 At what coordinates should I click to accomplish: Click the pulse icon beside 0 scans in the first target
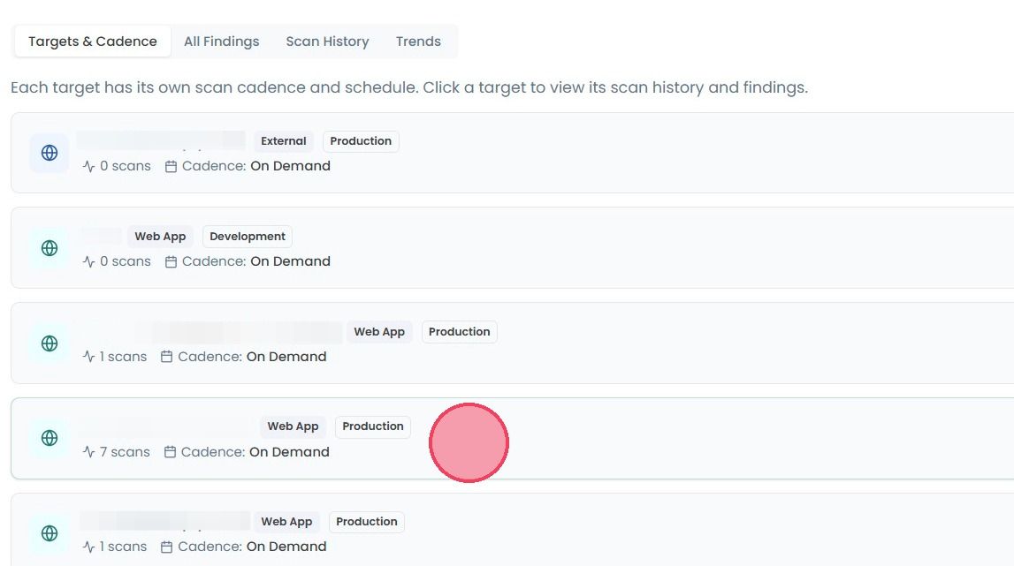coord(89,167)
